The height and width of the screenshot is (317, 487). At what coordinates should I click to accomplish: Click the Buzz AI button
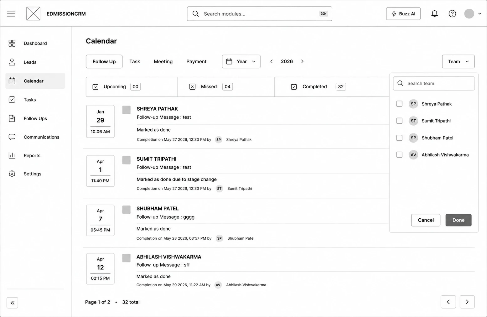tap(403, 14)
